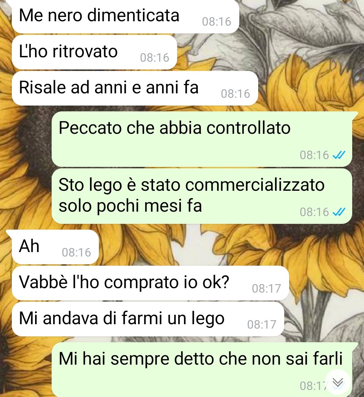Screen dimensions: 364x397
Task: Tap bubble 'Mi hai sempre detto che non sai farli'
Action: point(202,370)
